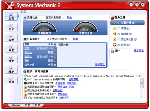The image size is (150, 111).
Task: Click the red status dot for 安全性
Action: [x=55, y=53]
